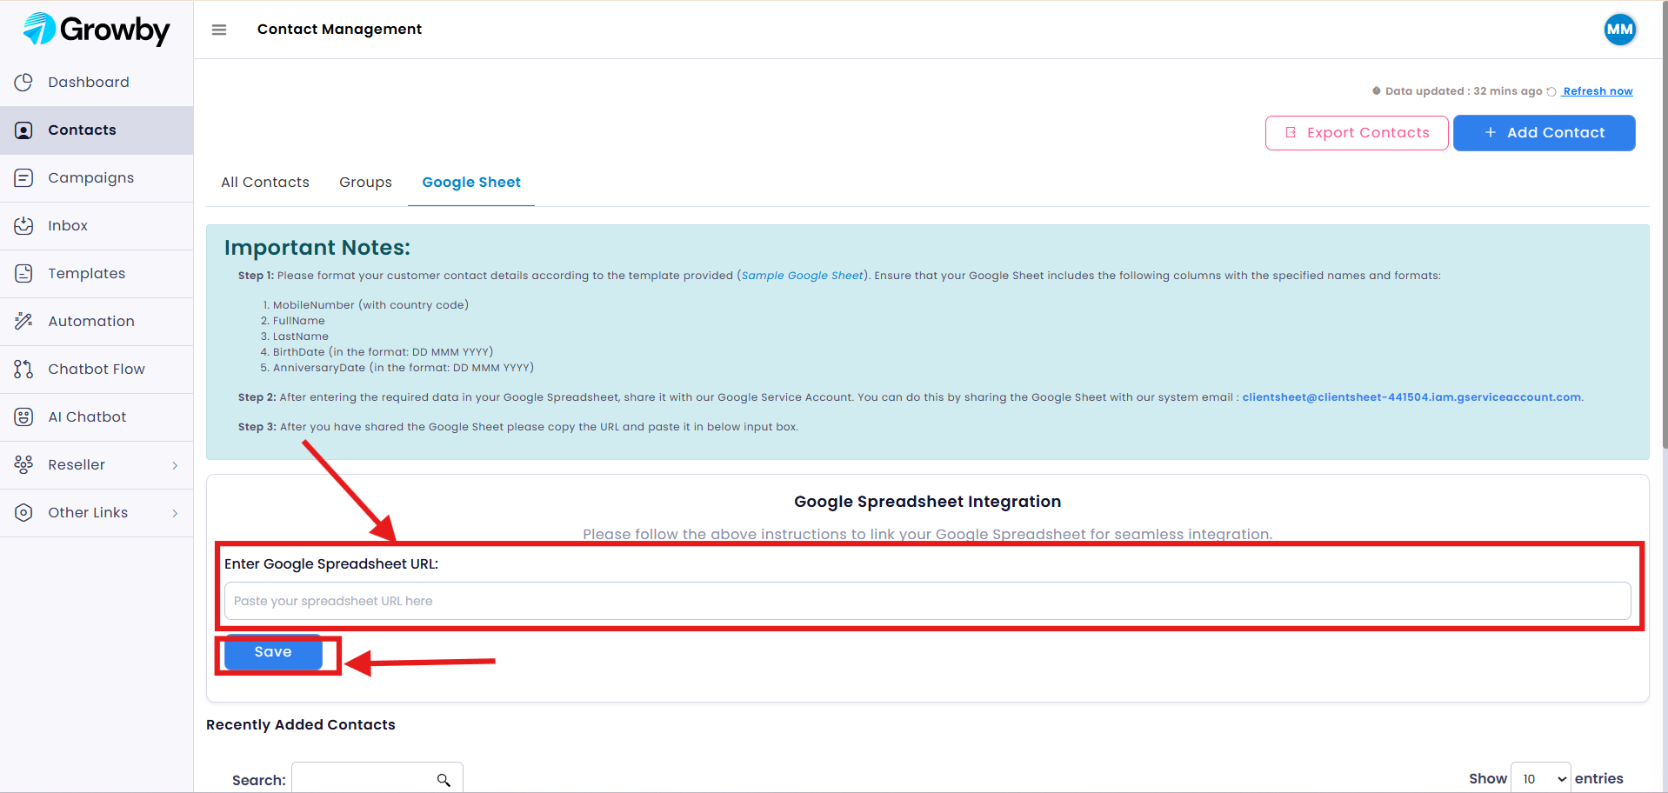Click the Reseller people icon

point(23,465)
